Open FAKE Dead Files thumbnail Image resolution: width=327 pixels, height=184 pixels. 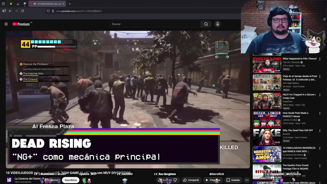point(267,136)
